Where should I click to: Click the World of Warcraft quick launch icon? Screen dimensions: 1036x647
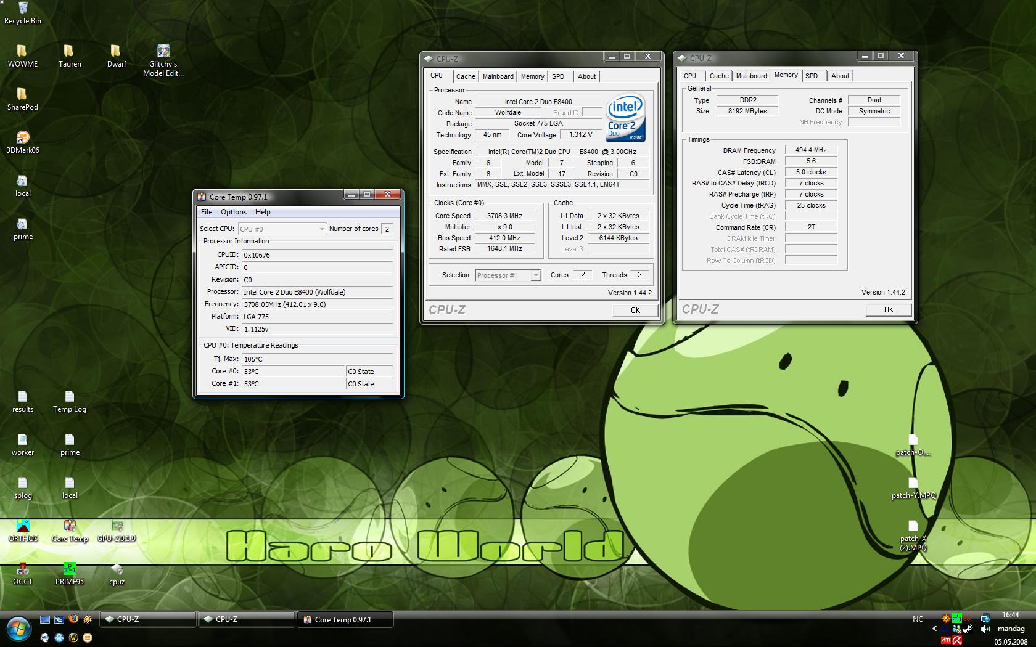click(x=73, y=638)
